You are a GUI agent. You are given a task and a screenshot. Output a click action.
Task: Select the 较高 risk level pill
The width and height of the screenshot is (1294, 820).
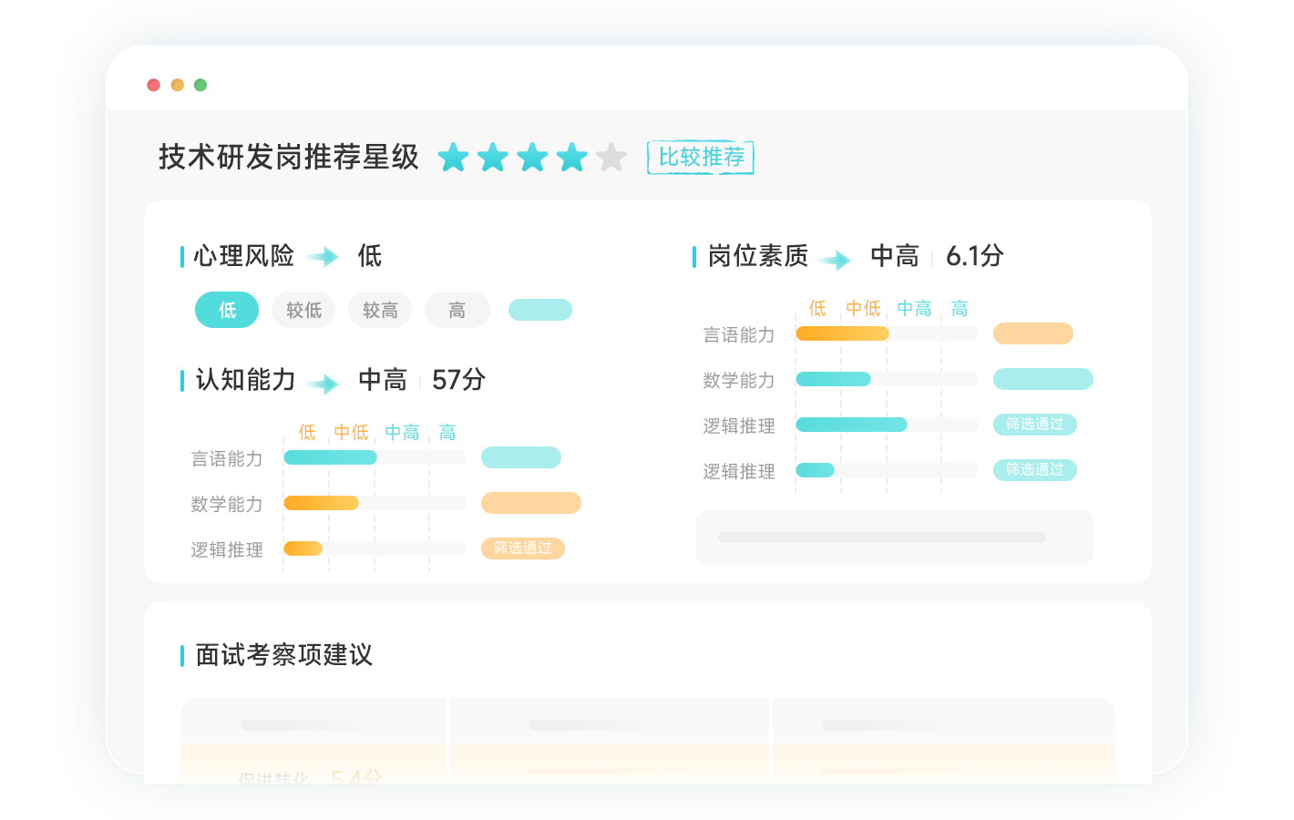coord(380,311)
